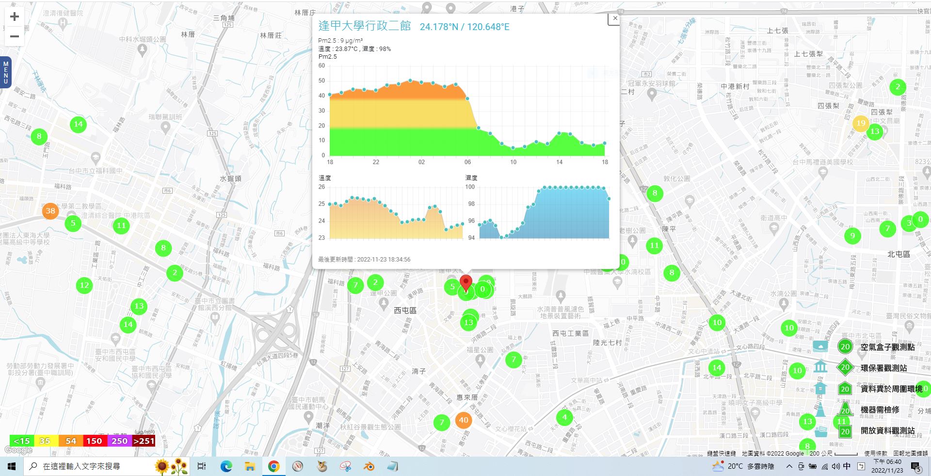Click the orange 40 sensor marker

pos(464,420)
